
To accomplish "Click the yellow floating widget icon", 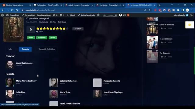I will [x=190, y=25].
